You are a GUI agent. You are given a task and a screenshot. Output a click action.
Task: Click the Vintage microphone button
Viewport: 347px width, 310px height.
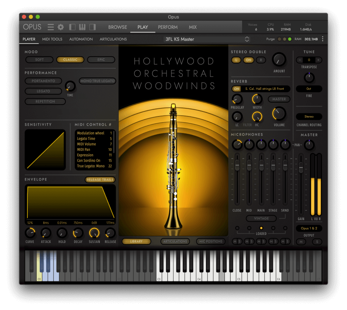tap(261, 218)
